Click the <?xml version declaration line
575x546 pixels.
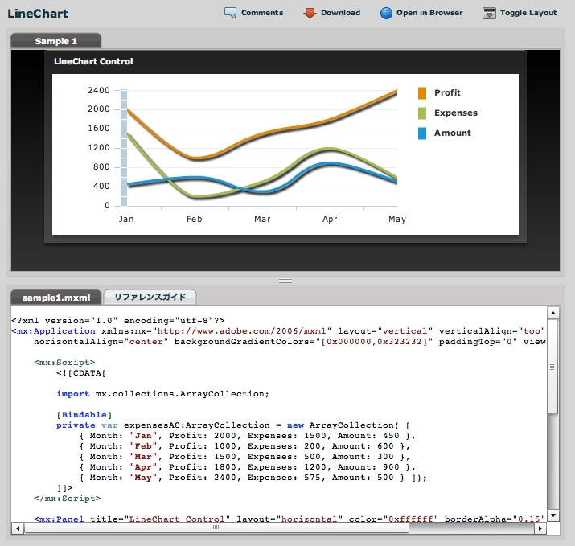[118, 321]
